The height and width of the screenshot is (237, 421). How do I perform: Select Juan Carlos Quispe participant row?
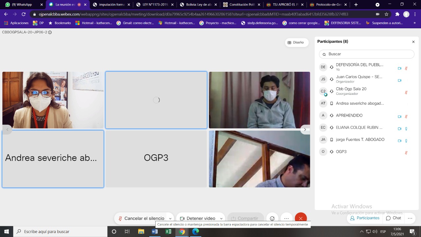tap(366, 79)
